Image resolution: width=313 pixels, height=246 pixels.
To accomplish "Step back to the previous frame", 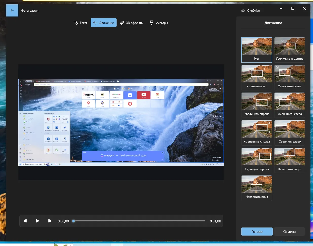I will [25, 221].
